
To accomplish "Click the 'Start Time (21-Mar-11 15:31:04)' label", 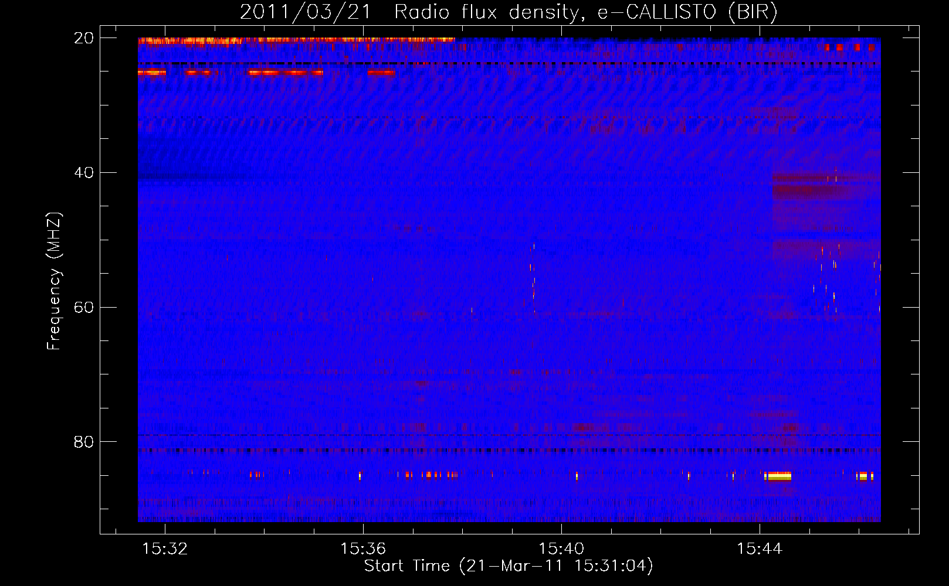I will (x=509, y=566).
